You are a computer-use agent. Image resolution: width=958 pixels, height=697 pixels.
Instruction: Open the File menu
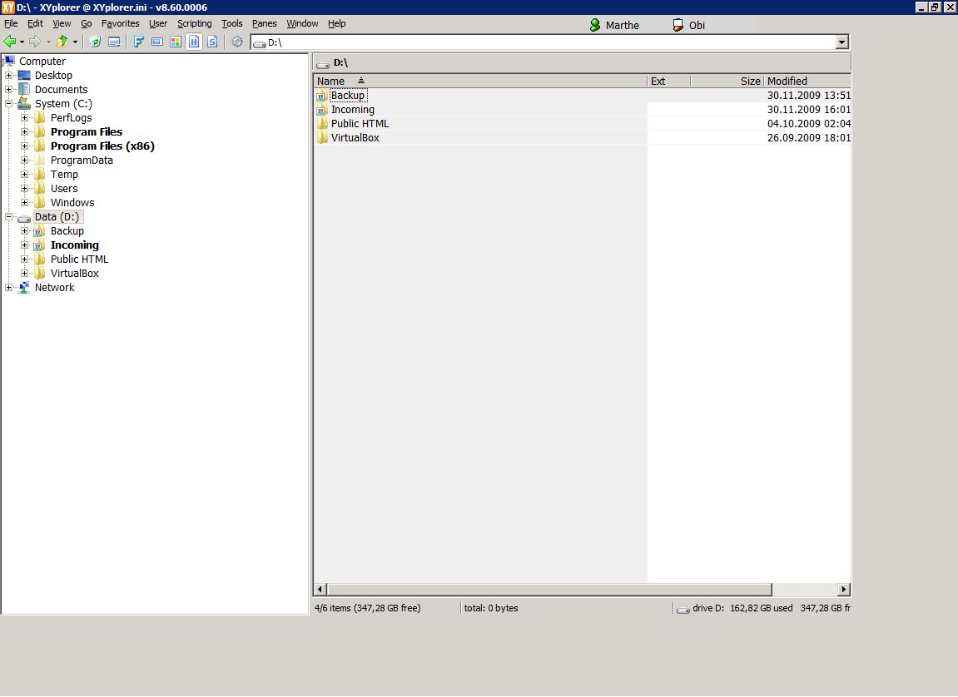[11, 23]
